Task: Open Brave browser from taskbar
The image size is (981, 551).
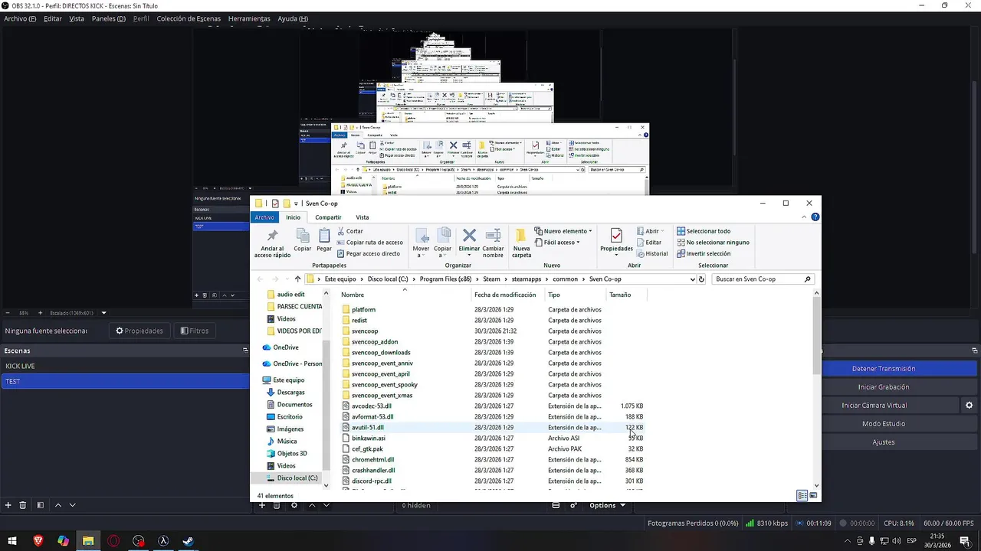Action: point(38,541)
